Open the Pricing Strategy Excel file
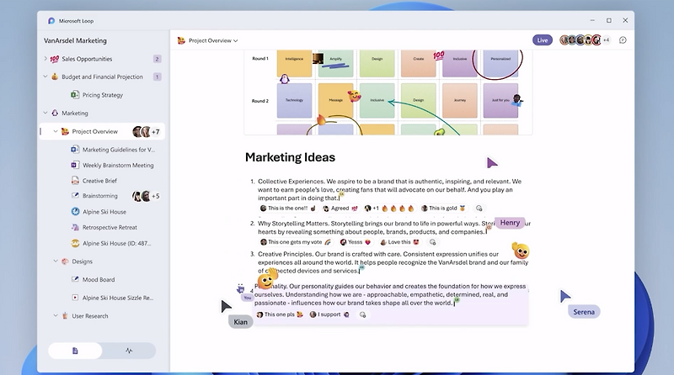Screen dimensions: 674x375 coord(102,95)
